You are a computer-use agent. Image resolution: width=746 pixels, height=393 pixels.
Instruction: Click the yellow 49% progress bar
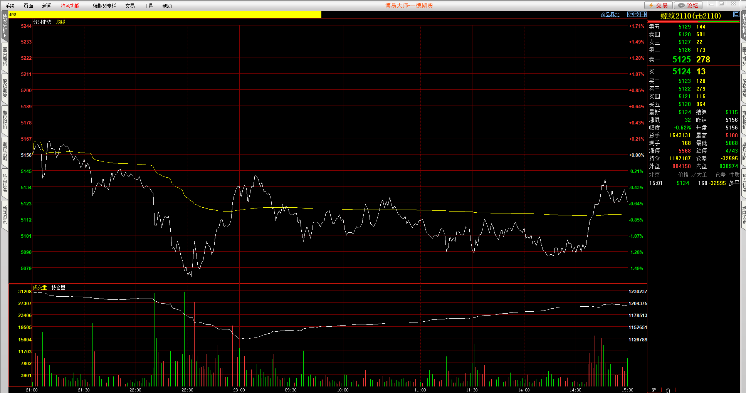click(x=165, y=15)
